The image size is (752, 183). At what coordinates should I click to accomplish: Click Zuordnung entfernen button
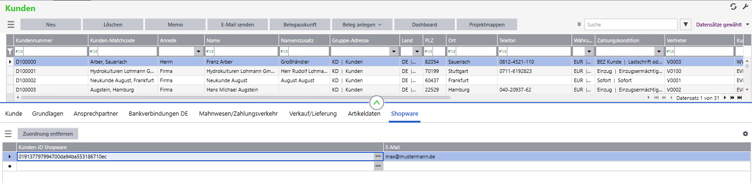click(48, 134)
